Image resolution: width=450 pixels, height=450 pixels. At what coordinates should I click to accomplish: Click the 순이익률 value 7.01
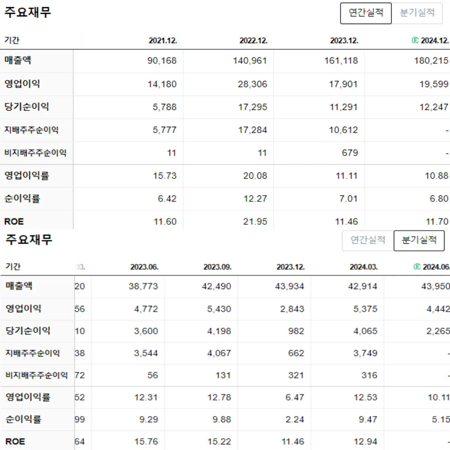coord(348,199)
